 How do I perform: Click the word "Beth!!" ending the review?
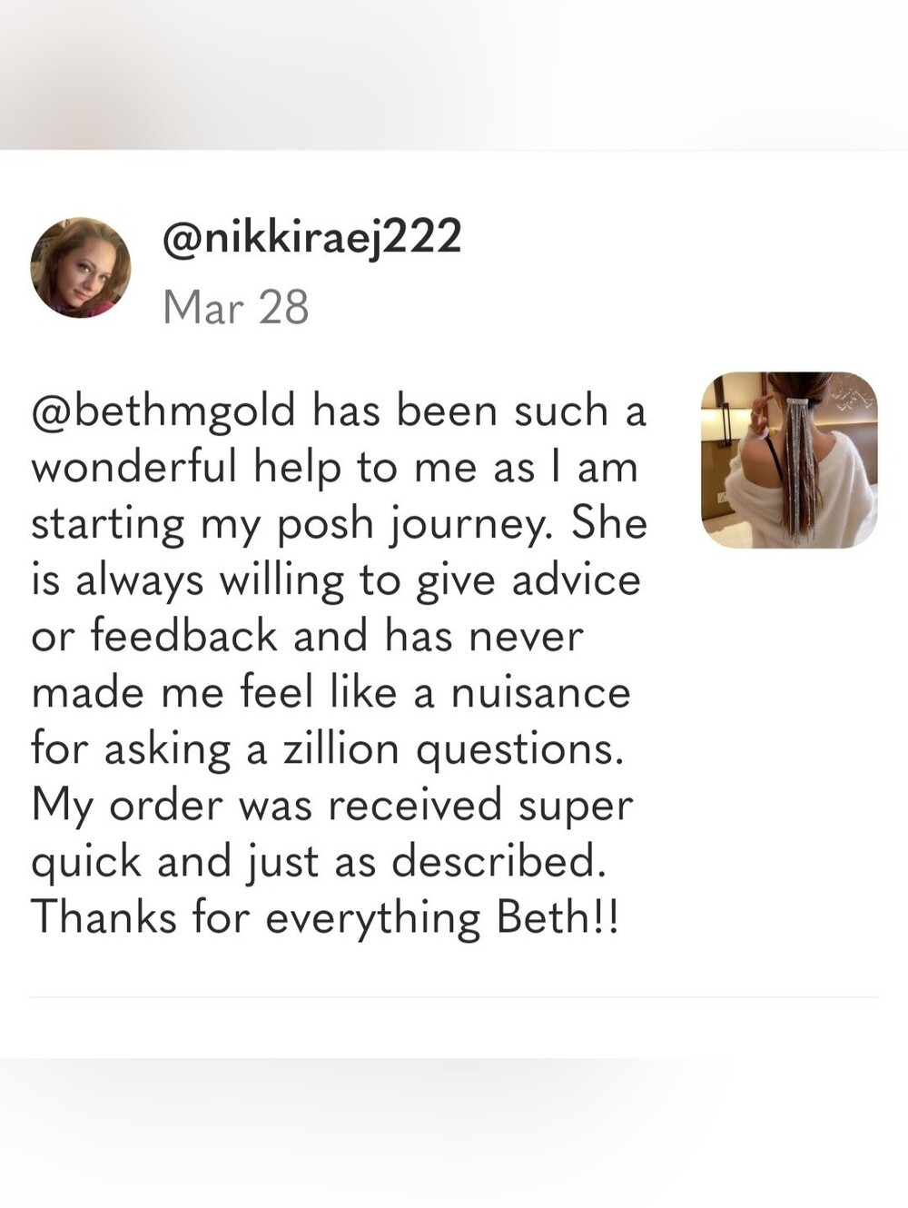coord(558,917)
